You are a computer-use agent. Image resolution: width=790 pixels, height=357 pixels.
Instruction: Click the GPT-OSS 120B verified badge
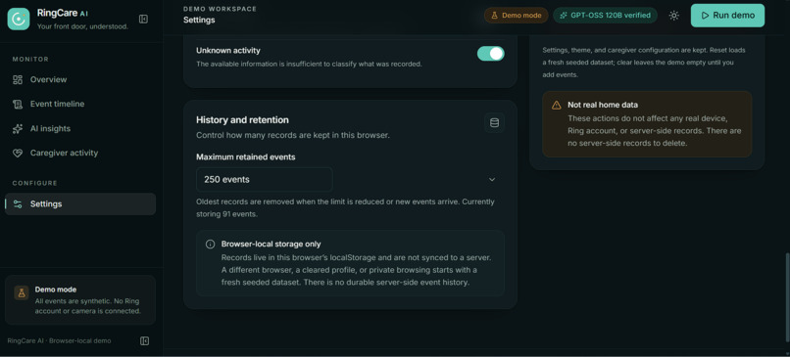click(x=605, y=16)
